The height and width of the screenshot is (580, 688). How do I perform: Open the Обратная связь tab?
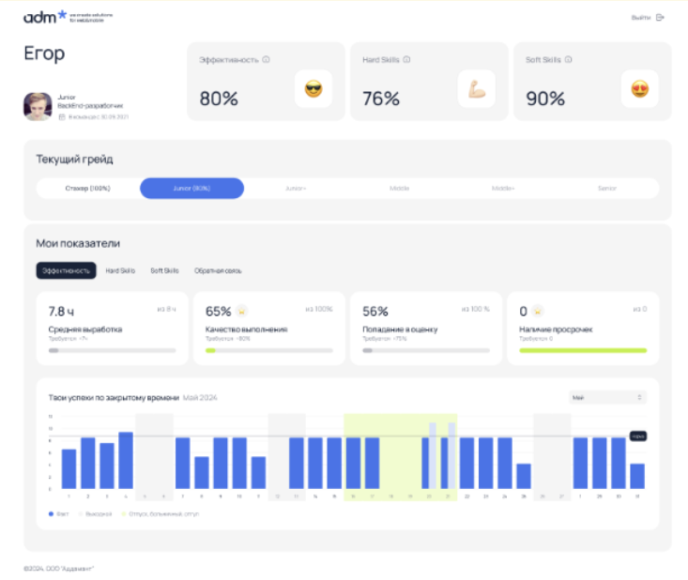coord(218,270)
